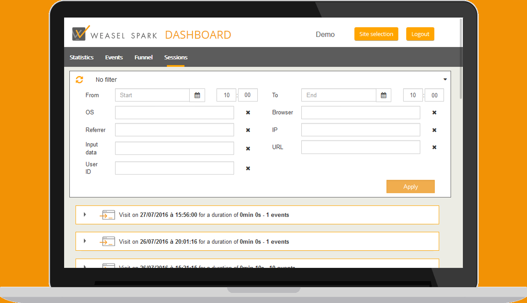Clear the OS filter field
The width and height of the screenshot is (527, 303).
tap(248, 113)
